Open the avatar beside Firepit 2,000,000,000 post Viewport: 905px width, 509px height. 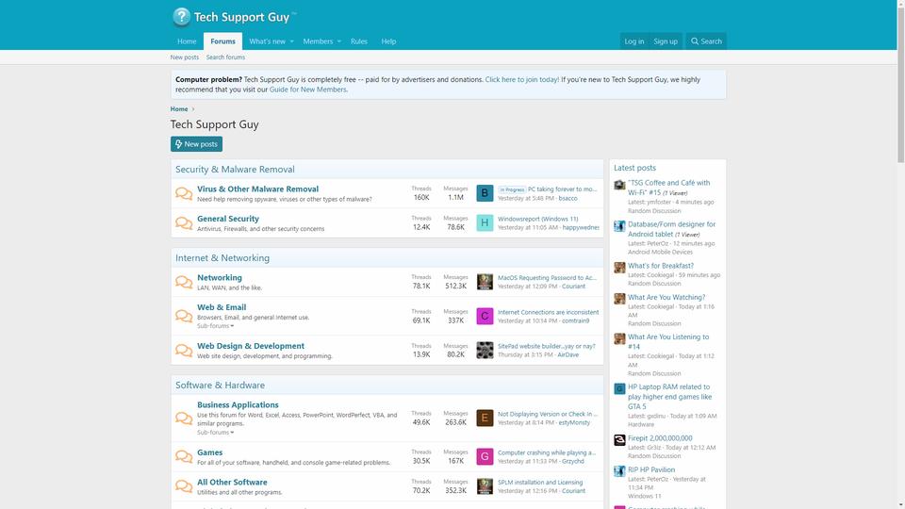coord(619,440)
